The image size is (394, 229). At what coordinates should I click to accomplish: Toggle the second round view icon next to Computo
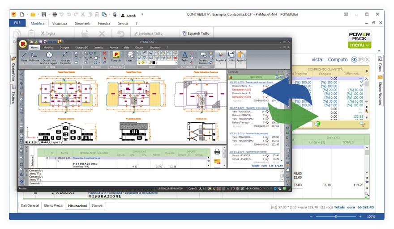coord(361,60)
